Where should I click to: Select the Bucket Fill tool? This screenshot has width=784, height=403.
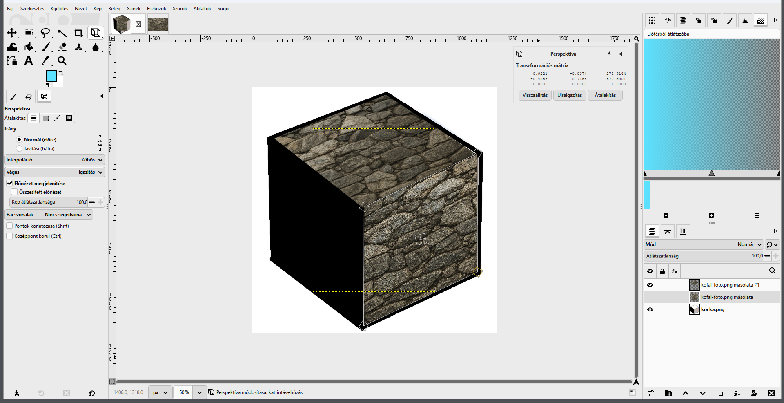pyautogui.click(x=29, y=47)
